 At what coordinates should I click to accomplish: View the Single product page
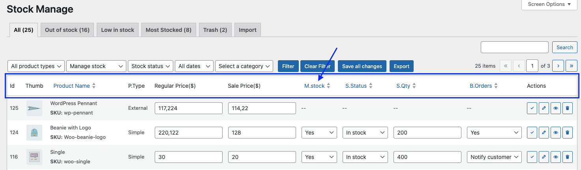[555, 157]
